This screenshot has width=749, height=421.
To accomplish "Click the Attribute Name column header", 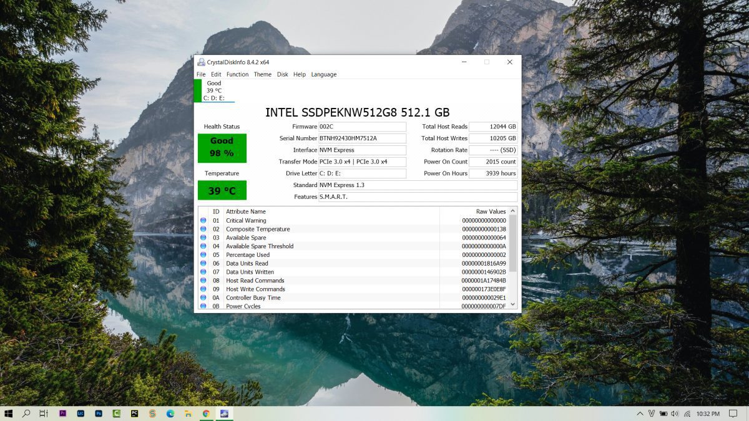I will click(x=331, y=211).
